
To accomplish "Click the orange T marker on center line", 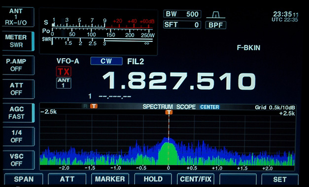I will click(x=169, y=112).
